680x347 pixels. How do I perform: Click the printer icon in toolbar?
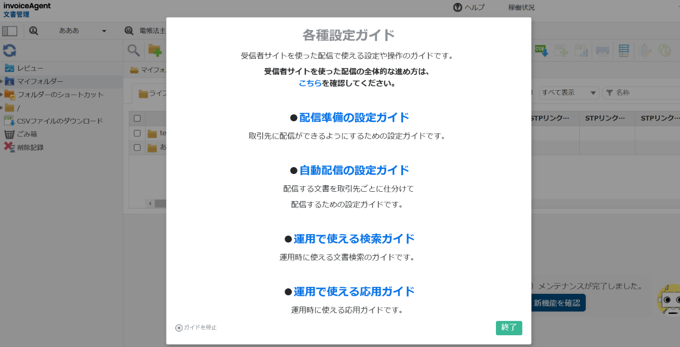602,50
